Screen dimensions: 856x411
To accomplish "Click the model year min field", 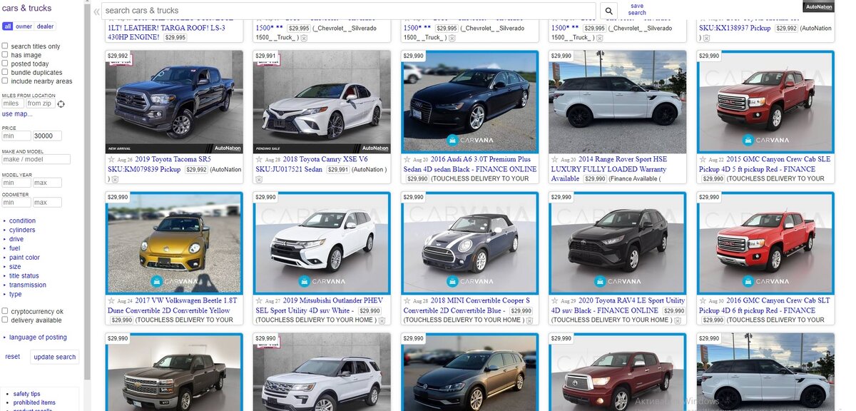I will coord(16,183).
